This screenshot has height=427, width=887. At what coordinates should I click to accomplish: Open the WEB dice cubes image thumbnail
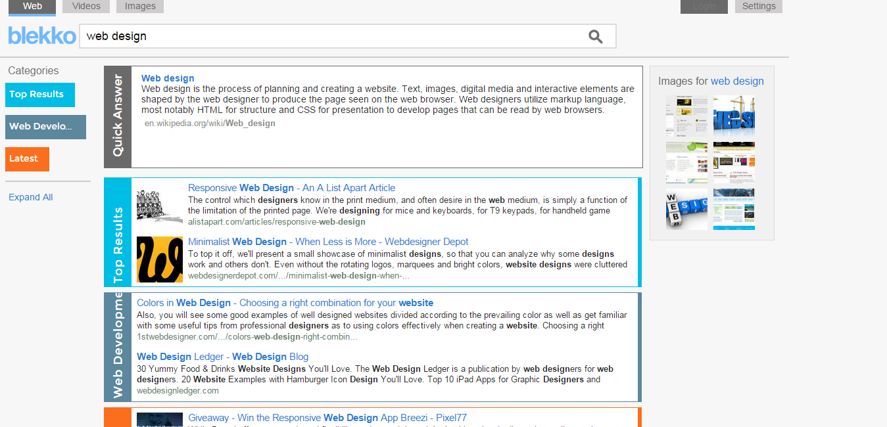[686, 210]
